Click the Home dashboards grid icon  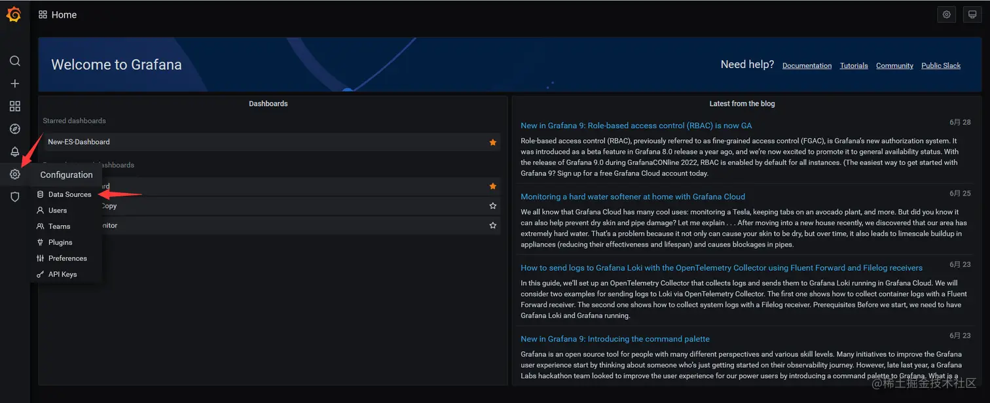43,14
